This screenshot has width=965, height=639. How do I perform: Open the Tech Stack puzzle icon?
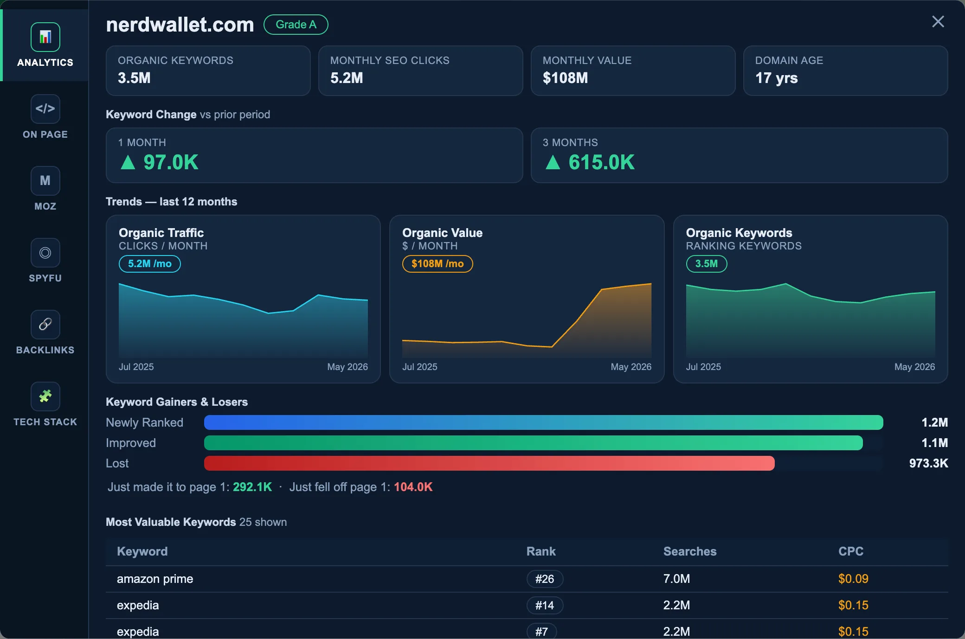point(45,396)
